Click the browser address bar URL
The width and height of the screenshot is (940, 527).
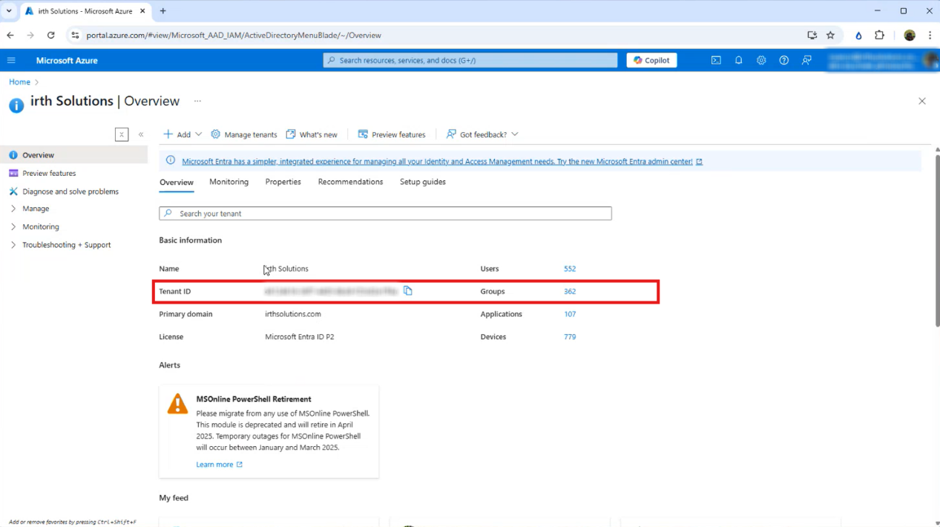[x=234, y=35]
